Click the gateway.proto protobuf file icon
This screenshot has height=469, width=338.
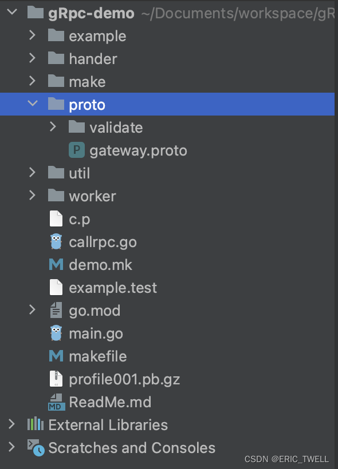(x=77, y=150)
